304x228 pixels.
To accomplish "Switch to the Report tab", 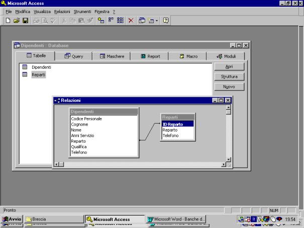I will pos(150,56).
